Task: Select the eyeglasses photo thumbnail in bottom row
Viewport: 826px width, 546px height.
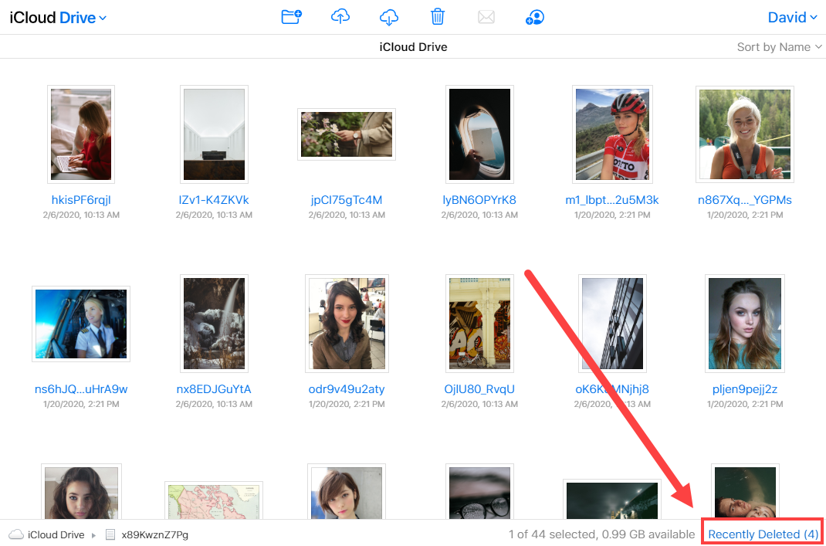Action: 479,492
